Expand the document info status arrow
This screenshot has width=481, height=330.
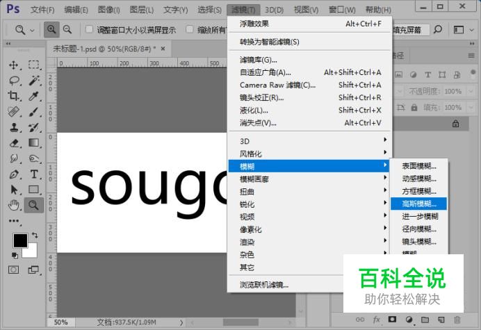tap(181, 322)
